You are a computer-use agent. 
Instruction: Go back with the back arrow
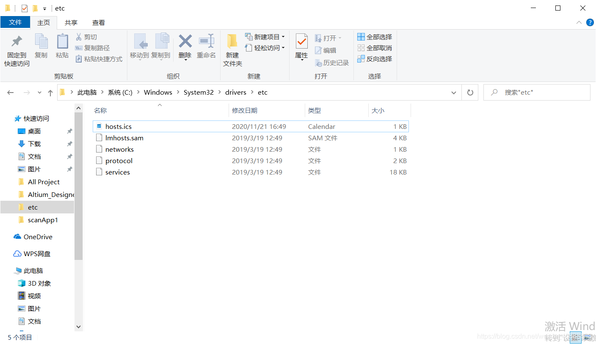[x=11, y=93]
